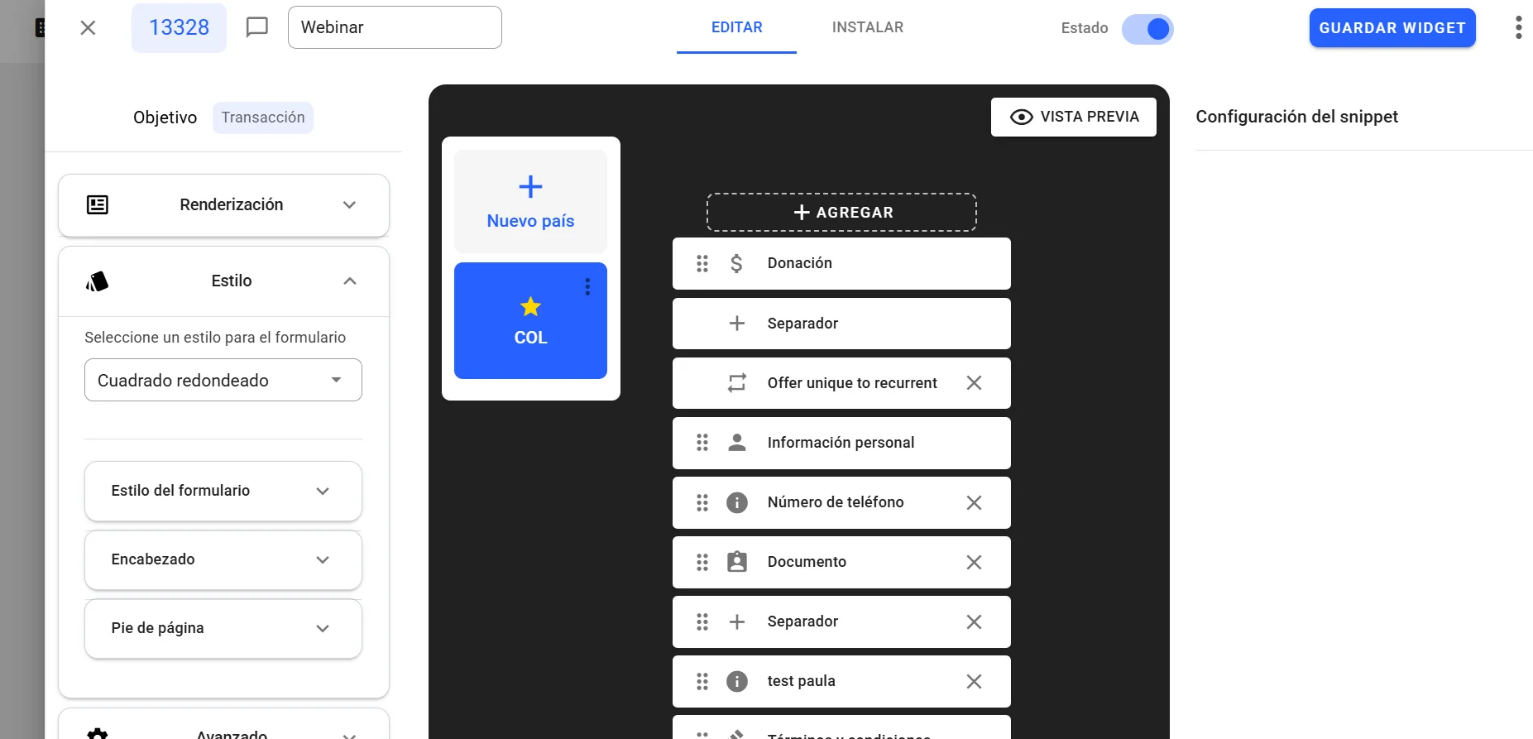This screenshot has height=739, width=1533.
Task: Select the COL country card
Action: point(530,321)
